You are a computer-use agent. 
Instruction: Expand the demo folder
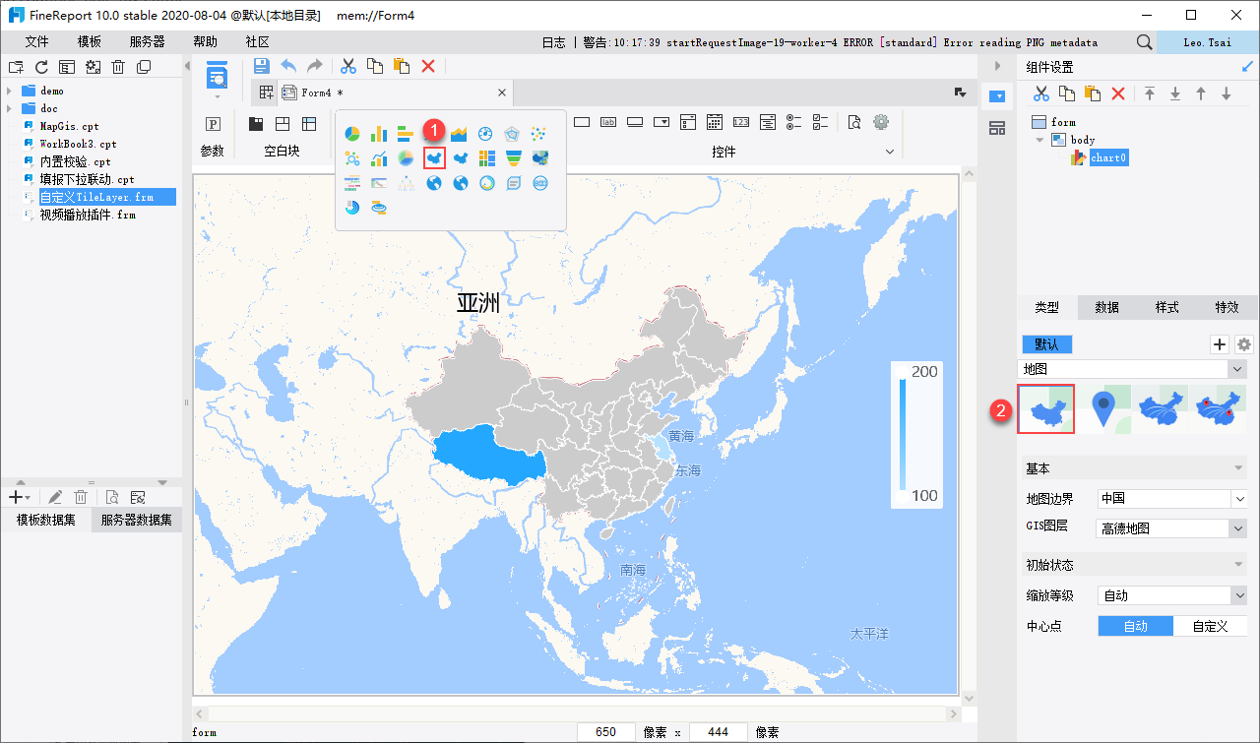point(9,91)
